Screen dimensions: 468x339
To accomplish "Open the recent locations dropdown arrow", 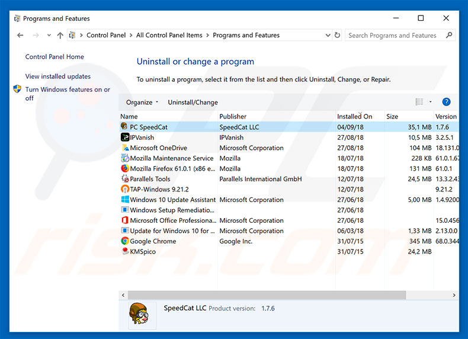I will [x=49, y=35].
